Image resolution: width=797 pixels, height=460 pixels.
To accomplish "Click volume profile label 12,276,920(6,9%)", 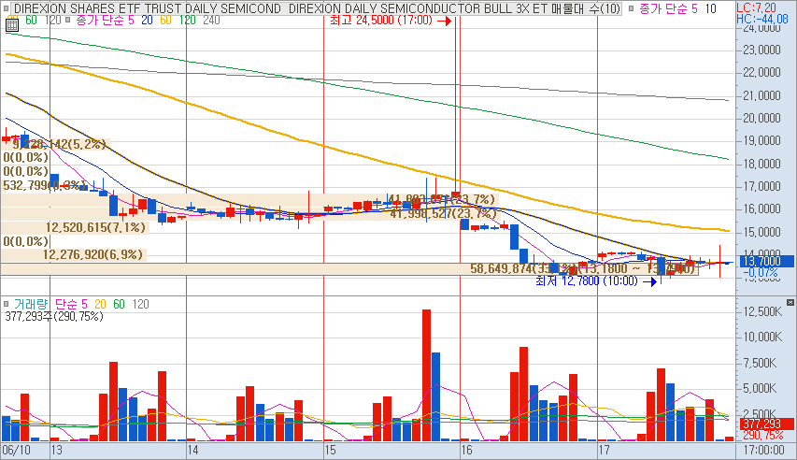I will point(93,254).
